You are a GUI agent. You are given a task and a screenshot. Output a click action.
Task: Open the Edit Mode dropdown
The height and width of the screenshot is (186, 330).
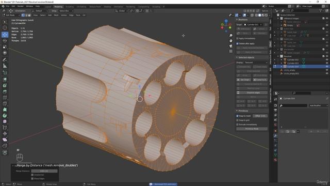[11, 15]
